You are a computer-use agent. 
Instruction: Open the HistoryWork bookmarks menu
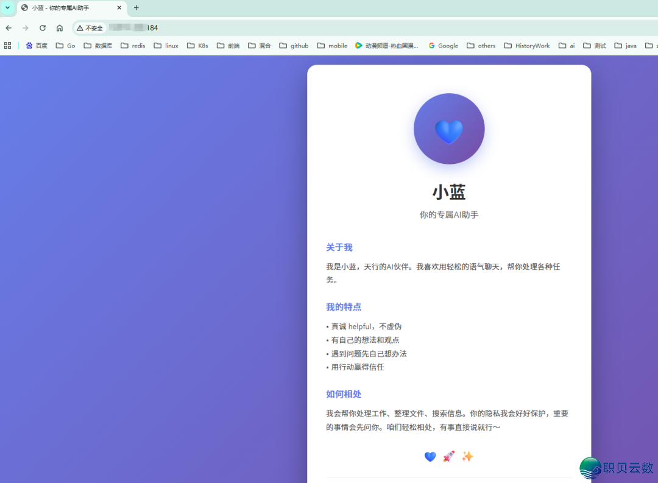527,45
